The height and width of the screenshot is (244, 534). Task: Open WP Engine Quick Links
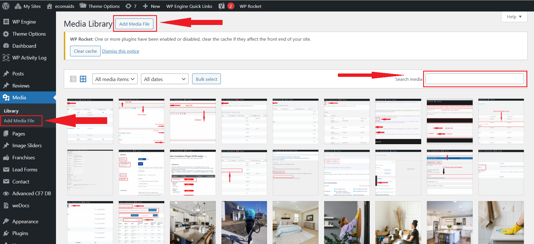point(189,6)
